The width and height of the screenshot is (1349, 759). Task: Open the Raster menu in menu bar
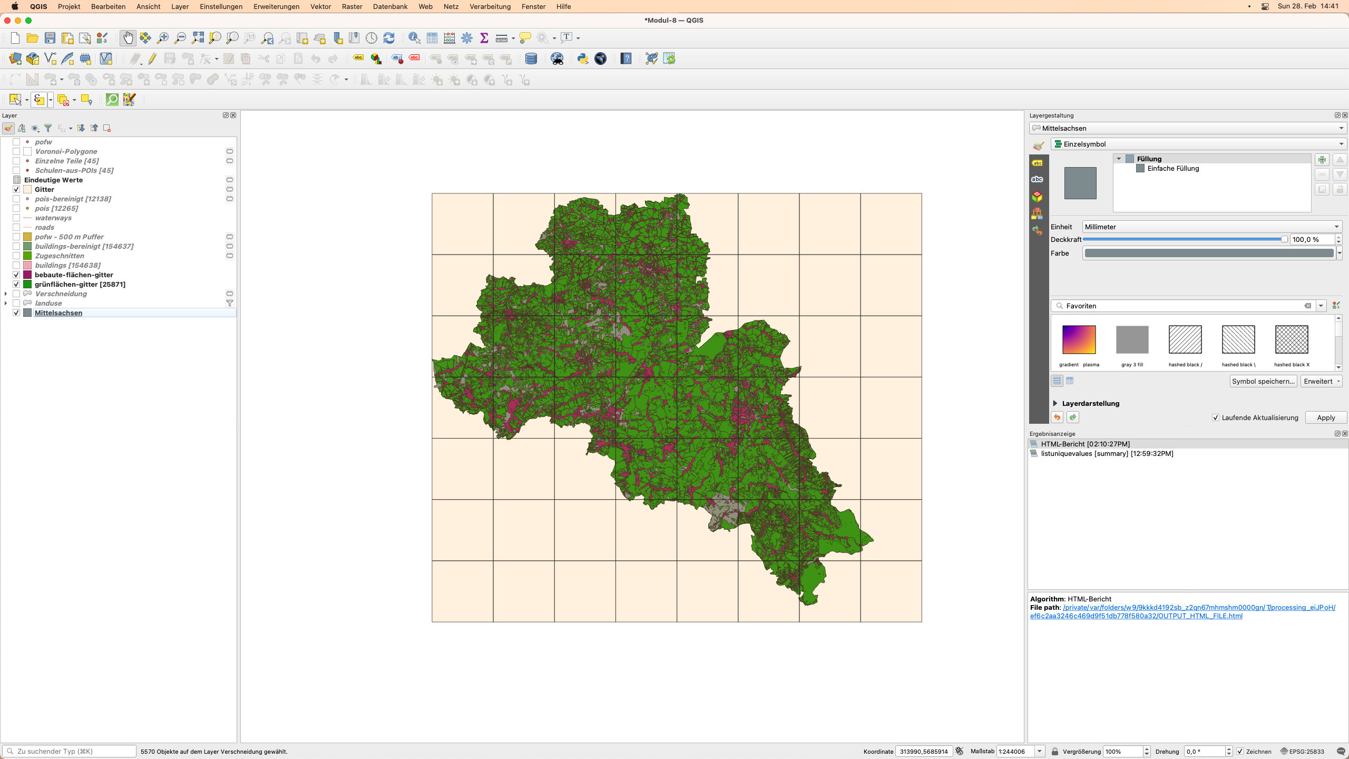(354, 6)
